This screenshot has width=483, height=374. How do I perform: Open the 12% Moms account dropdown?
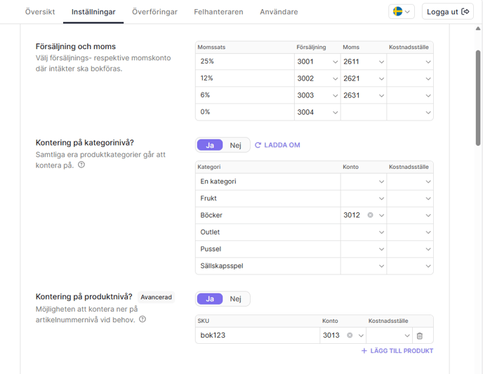click(364, 78)
